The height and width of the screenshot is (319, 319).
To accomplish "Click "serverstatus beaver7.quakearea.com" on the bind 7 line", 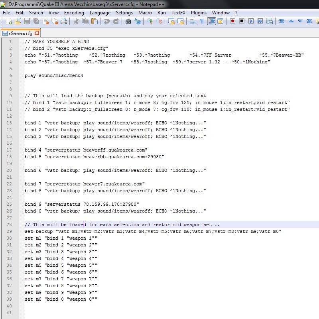I will pyautogui.click(x=95, y=184).
